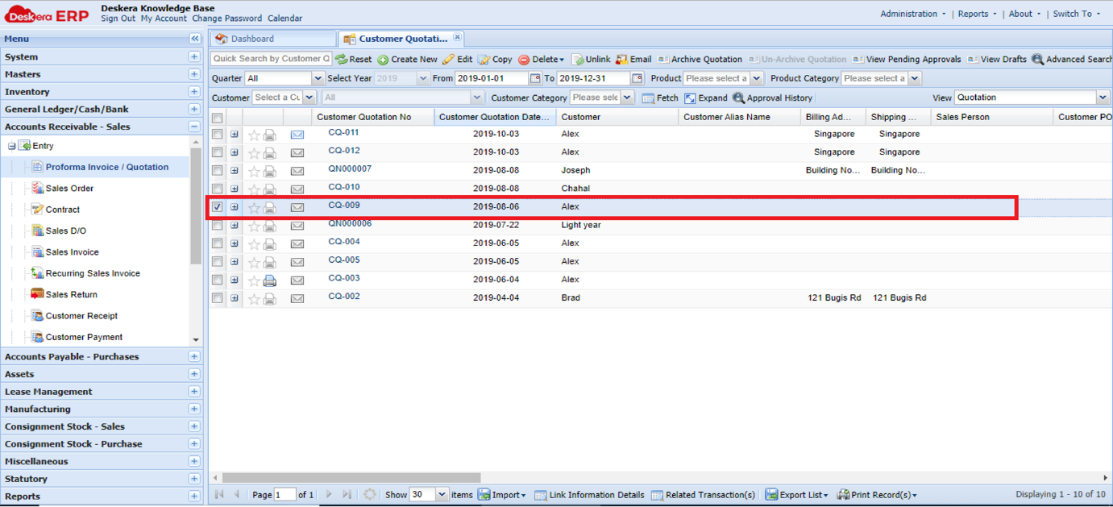The height and width of the screenshot is (507, 1113).
Task: Expand the System menu section
Action: (194, 57)
